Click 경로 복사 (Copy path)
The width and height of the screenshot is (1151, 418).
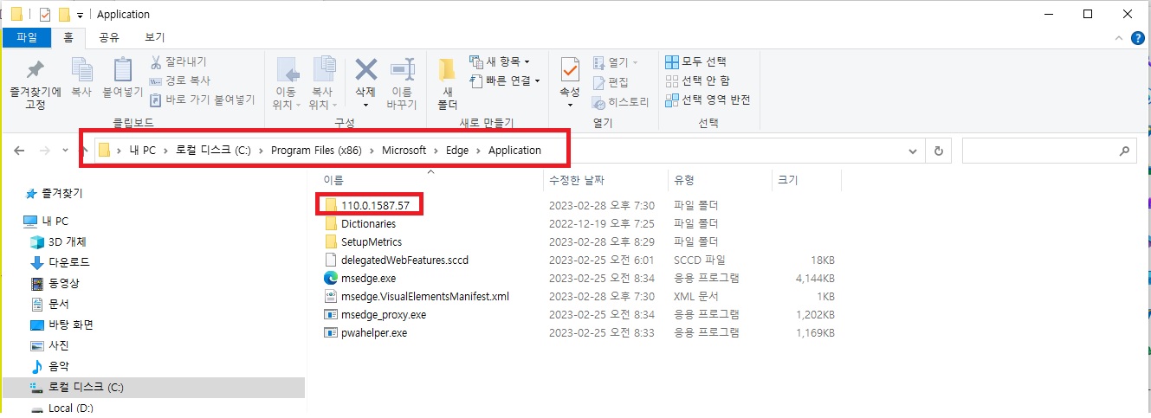179,80
